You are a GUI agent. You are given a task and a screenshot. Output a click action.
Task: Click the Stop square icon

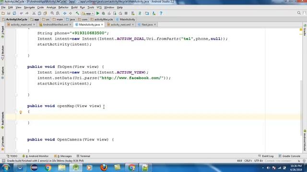point(126,13)
